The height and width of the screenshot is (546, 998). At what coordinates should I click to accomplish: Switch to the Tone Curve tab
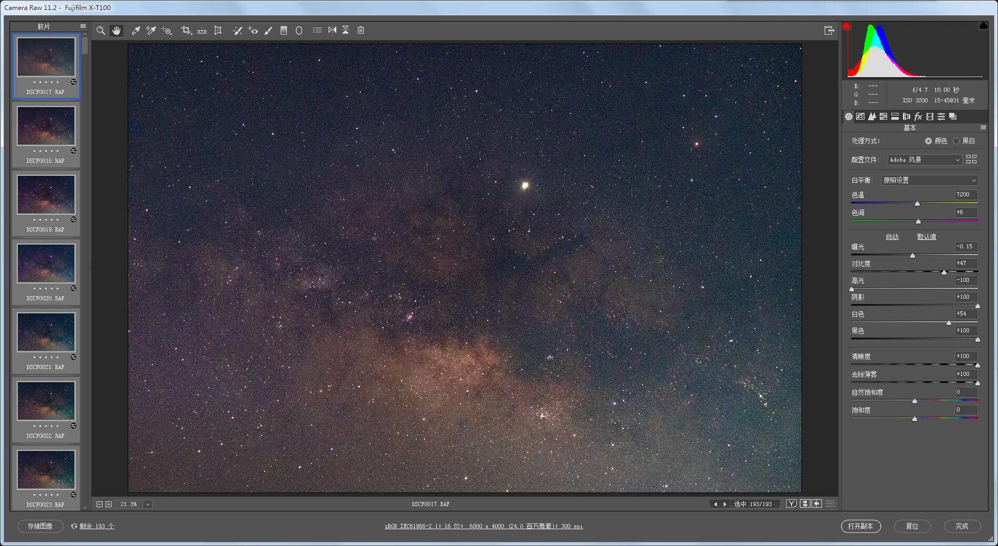click(x=860, y=117)
